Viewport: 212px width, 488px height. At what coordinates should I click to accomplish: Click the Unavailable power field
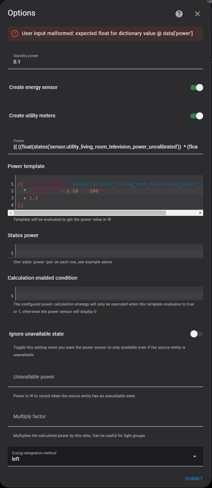coord(105,377)
